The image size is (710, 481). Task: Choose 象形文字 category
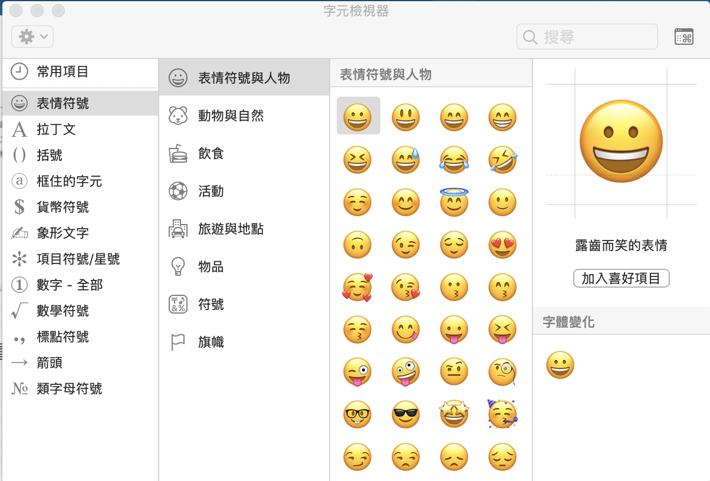[x=80, y=233]
